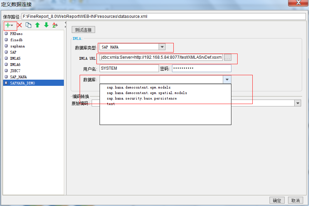309x206 pixels.
Task: Click the ... browse button beside XMLA URL
Action: point(227,58)
